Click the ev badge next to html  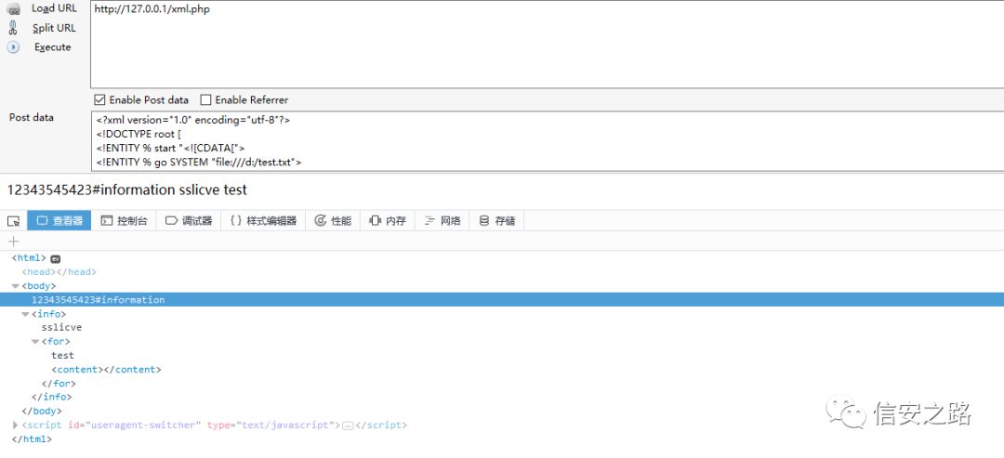(x=56, y=258)
